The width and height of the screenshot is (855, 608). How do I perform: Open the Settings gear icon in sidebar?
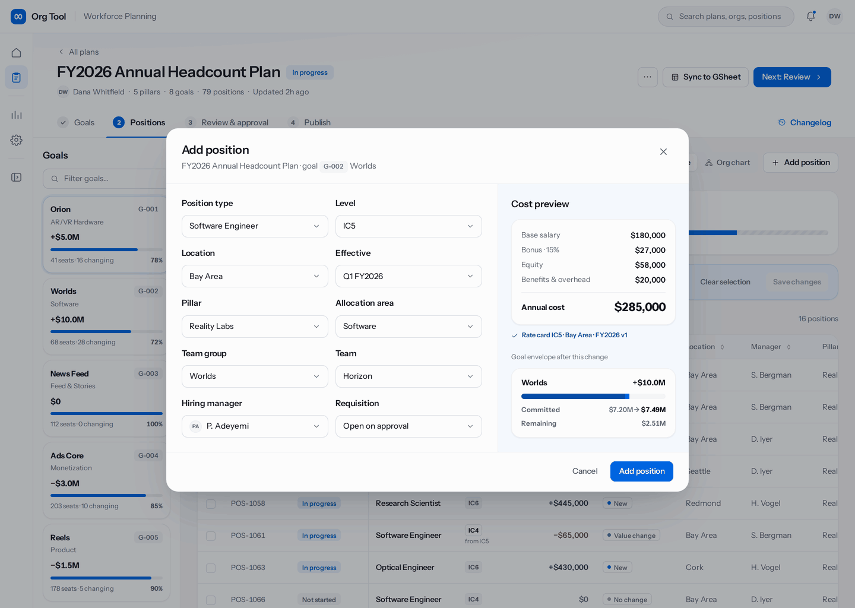[x=16, y=140]
